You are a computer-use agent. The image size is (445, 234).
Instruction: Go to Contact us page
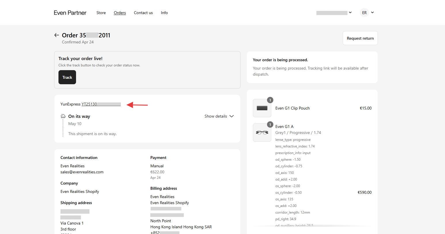click(143, 13)
